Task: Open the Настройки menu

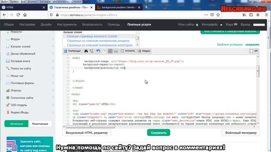Action: click(x=27, y=24)
